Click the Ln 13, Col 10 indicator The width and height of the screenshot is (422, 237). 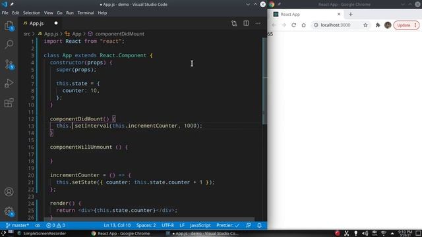(x=117, y=225)
